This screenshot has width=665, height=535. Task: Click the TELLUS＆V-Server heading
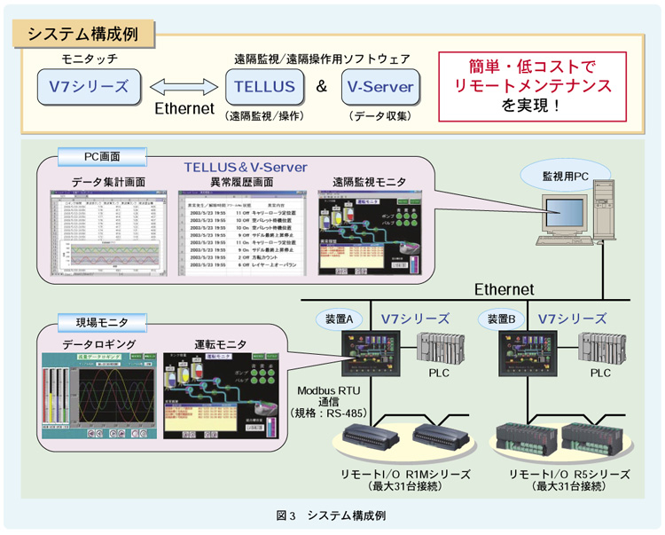246,167
